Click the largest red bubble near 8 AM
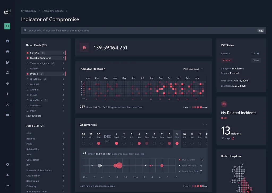 pyautogui.click(x=119, y=165)
